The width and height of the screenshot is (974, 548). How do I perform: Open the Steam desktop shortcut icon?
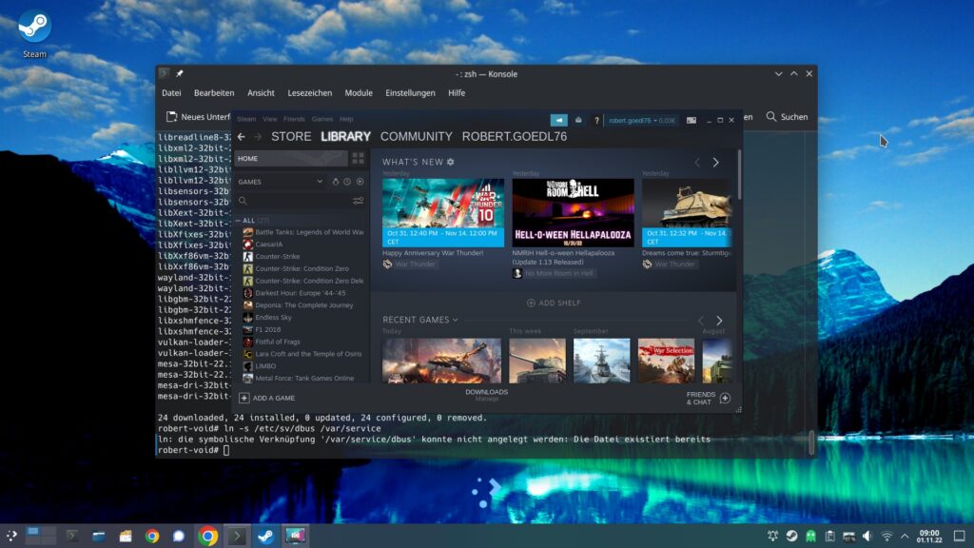click(34, 27)
